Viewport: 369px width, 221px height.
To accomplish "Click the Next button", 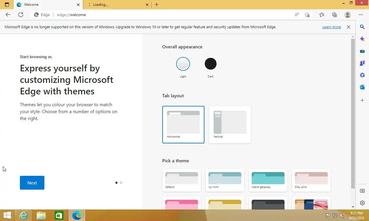I will [x=32, y=183].
